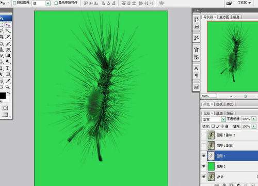The height and width of the screenshot is (186, 258).
Task: Click the black foreground color swatch
Action: click(3, 96)
